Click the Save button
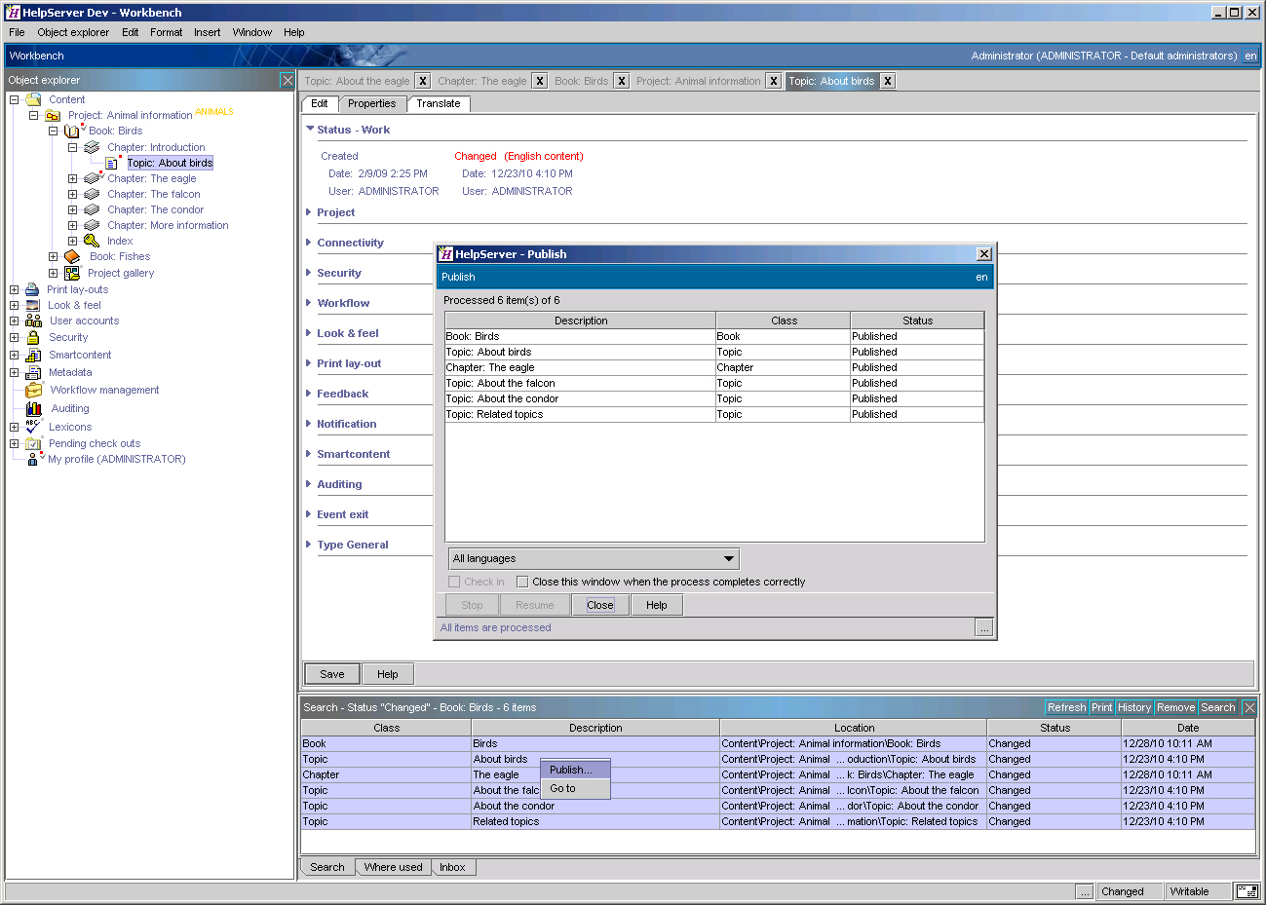Screen dimensions: 1266x905 pyautogui.click(x=332, y=674)
